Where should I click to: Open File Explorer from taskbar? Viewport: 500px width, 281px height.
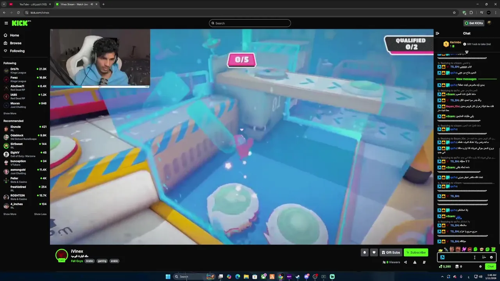click(x=246, y=277)
